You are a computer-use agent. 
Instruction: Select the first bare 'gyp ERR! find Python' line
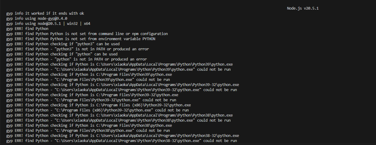coord(27,29)
